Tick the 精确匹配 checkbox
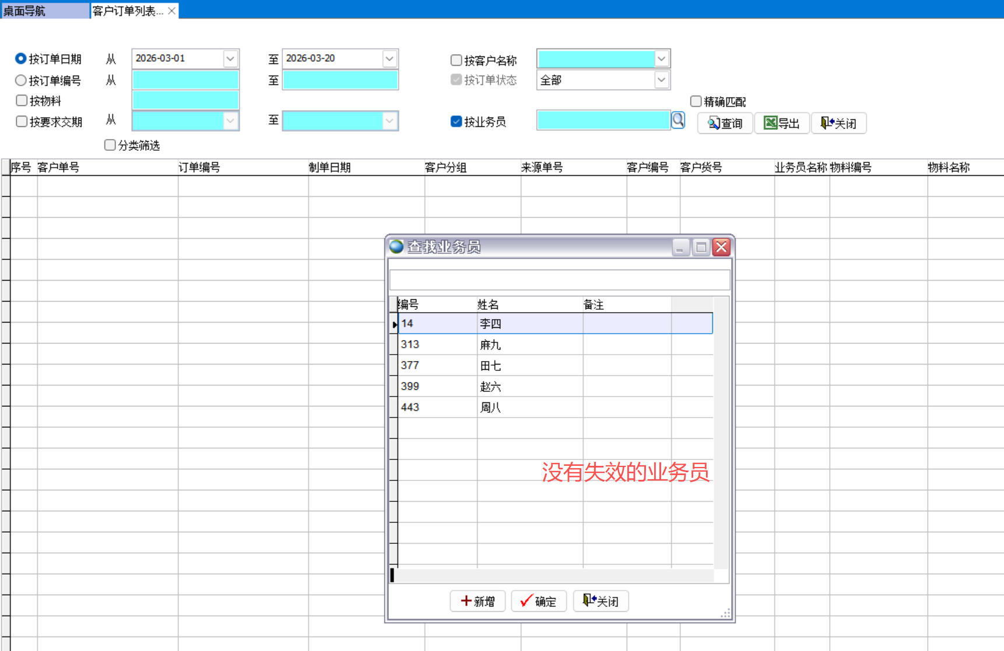This screenshot has height=651, width=1004. (x=696, y=101)
